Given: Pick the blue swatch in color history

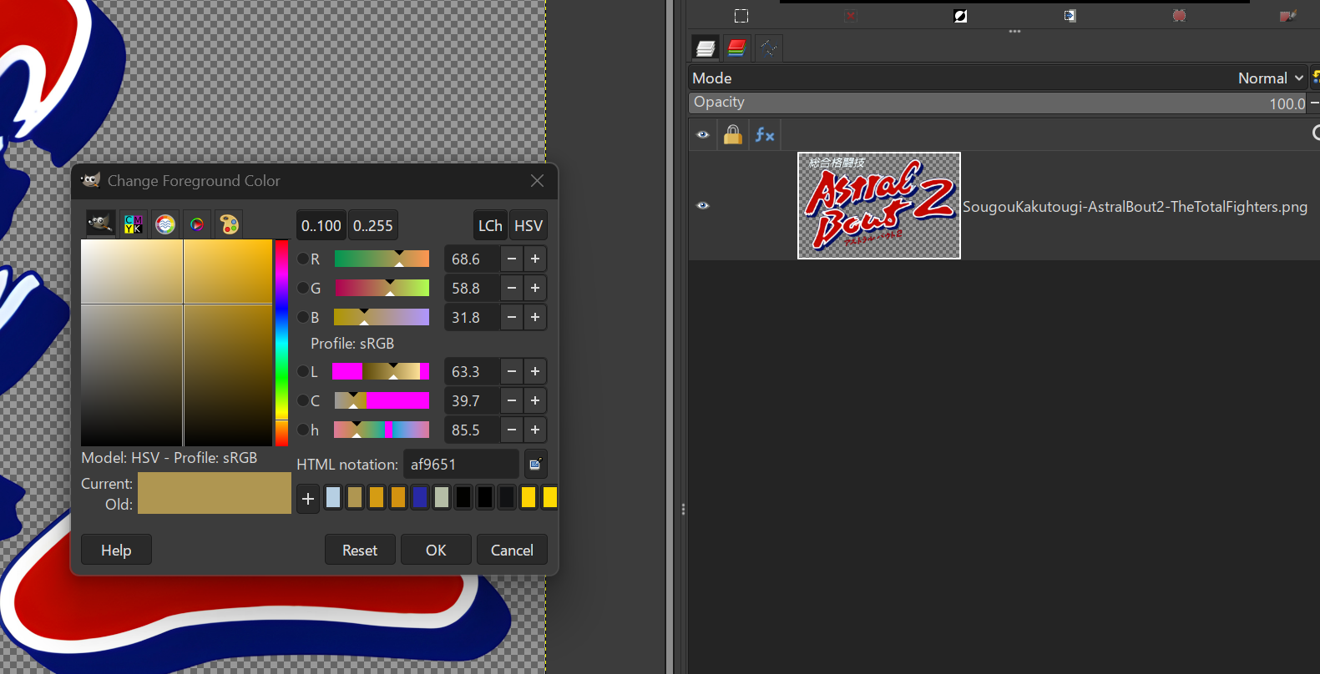Looking at the screenshot, I should [420, 498].
